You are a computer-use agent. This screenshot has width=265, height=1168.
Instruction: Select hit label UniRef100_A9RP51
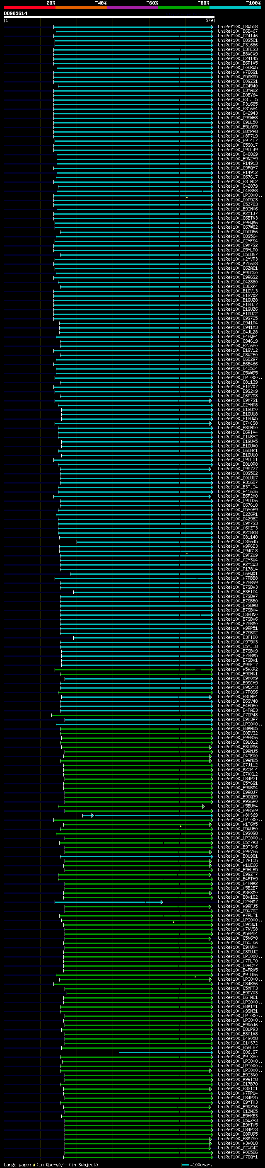(x=237, y=629)
